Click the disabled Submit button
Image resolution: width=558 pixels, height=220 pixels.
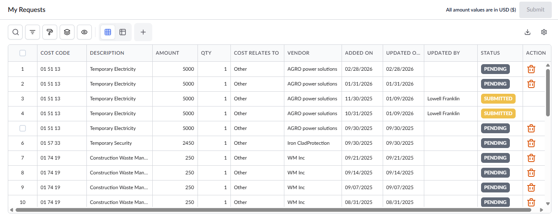click(535, 9)
